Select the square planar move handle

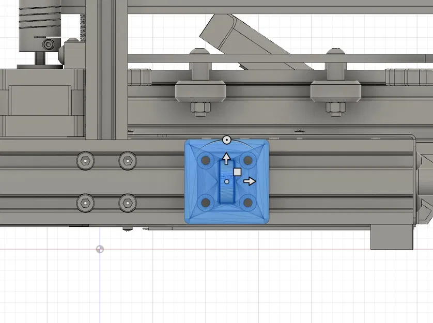pos(237,172)
